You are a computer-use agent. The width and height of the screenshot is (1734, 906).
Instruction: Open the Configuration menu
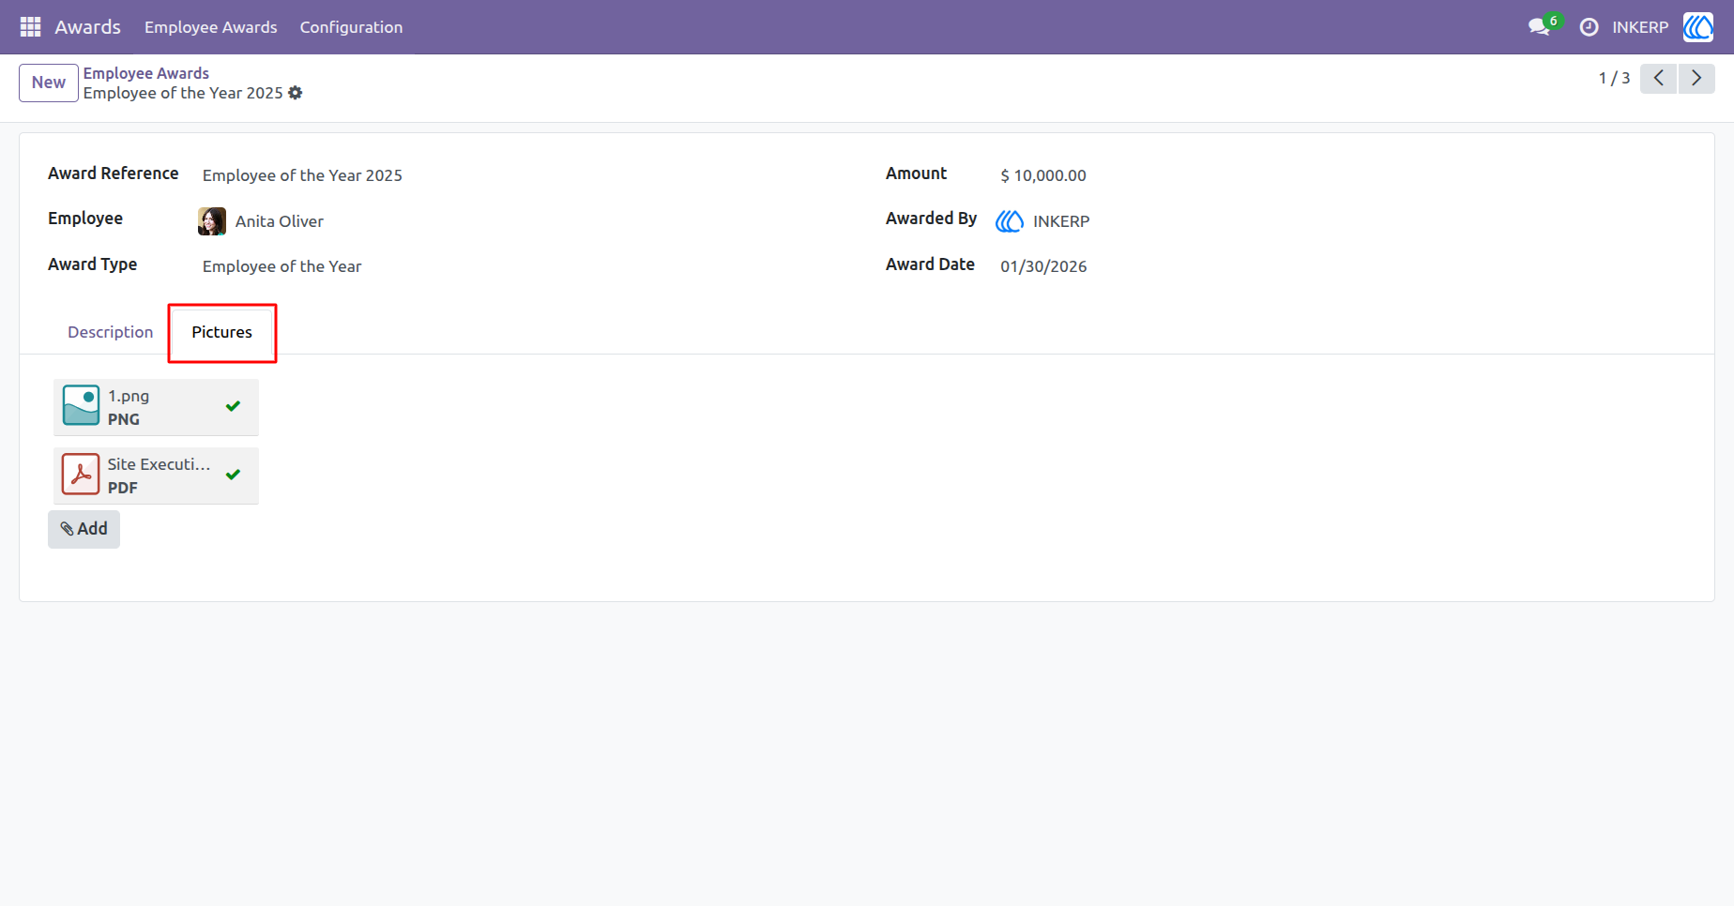[x=351, y=27]
